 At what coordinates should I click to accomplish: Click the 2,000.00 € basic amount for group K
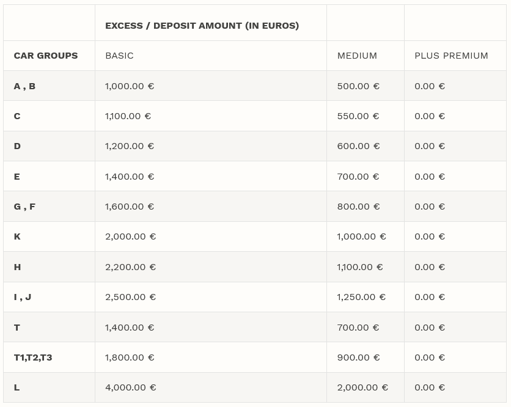coord(130,237)
